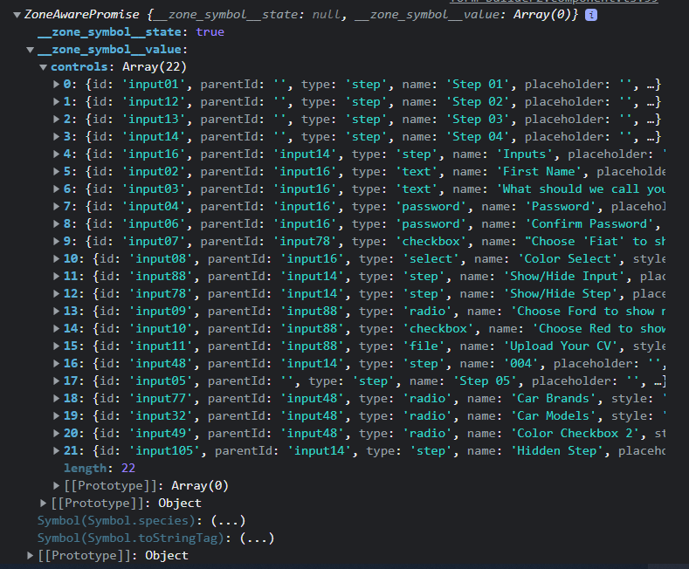Screen dimensions: 689x569
Task: Expand the bottom-most [[Prototype]]: Object entry
Action: pyautogui.click(x=31, y=555)
